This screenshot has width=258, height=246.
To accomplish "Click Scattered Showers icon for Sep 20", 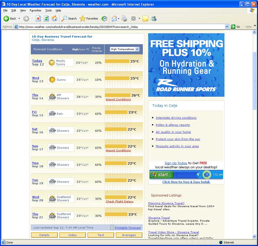I will pos(52,199).
